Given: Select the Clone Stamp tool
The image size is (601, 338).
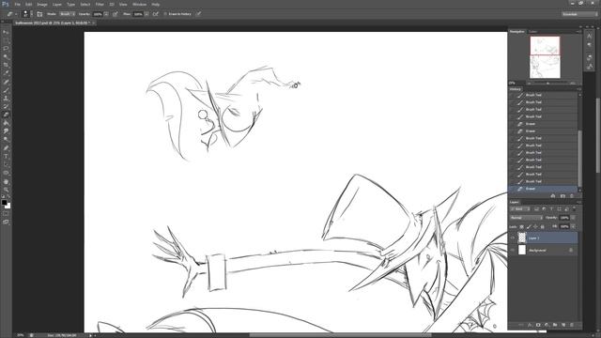Looking at the screenshot, I should 6,98.
